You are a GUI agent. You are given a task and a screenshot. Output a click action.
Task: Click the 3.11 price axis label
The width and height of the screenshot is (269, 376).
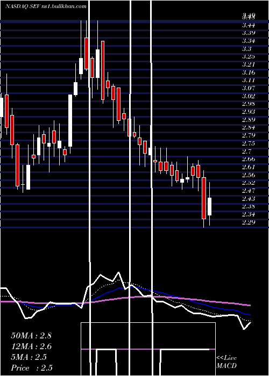click(x=249, y=80)
